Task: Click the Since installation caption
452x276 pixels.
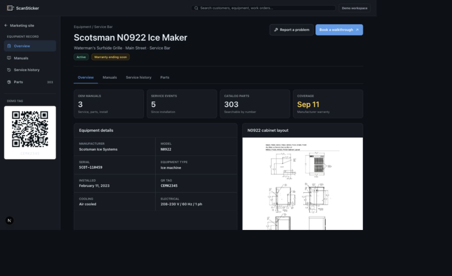Action: (x=163, y=112)
